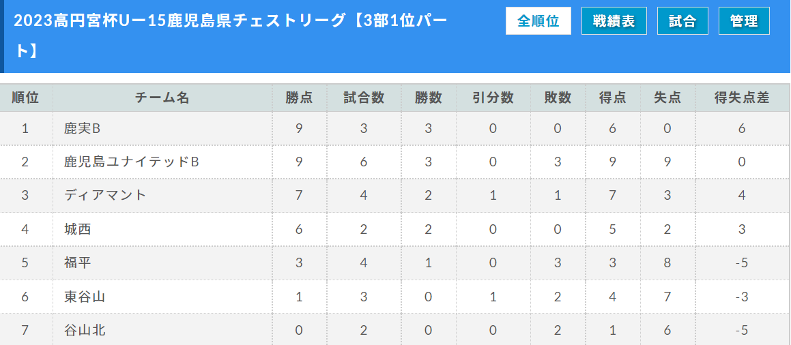
Task: Sort by the 勝点 column header
Action: (x=299, y=97)
